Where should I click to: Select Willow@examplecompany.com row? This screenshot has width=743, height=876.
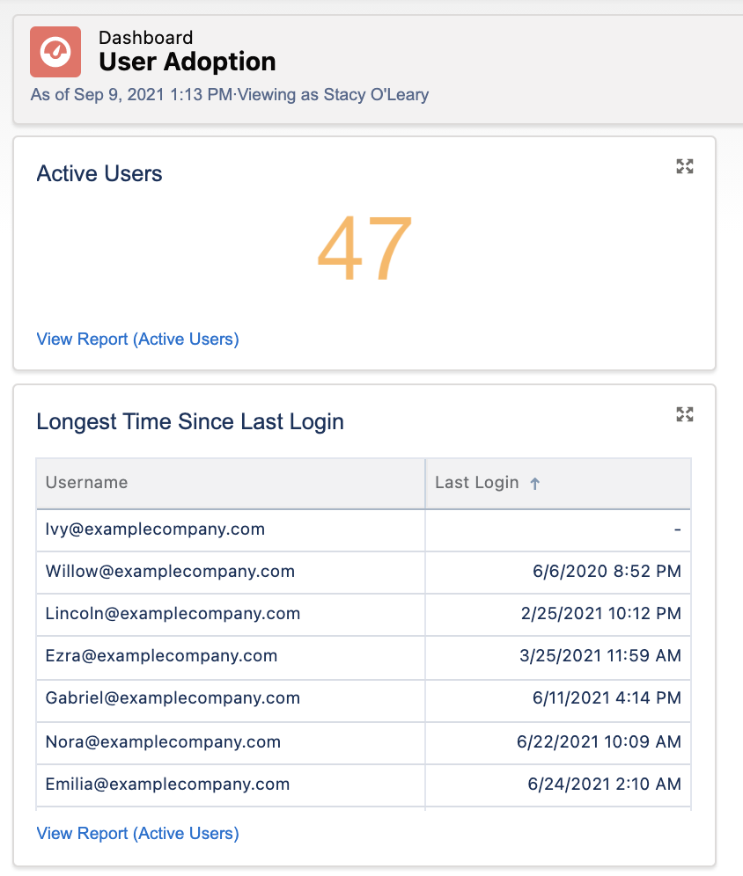[167, 572]
